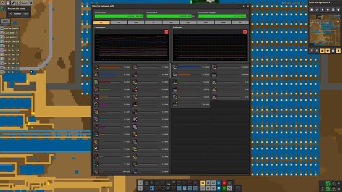Select the 50h time span tab
Screen dimensions: 342x192
click(188, 22)
